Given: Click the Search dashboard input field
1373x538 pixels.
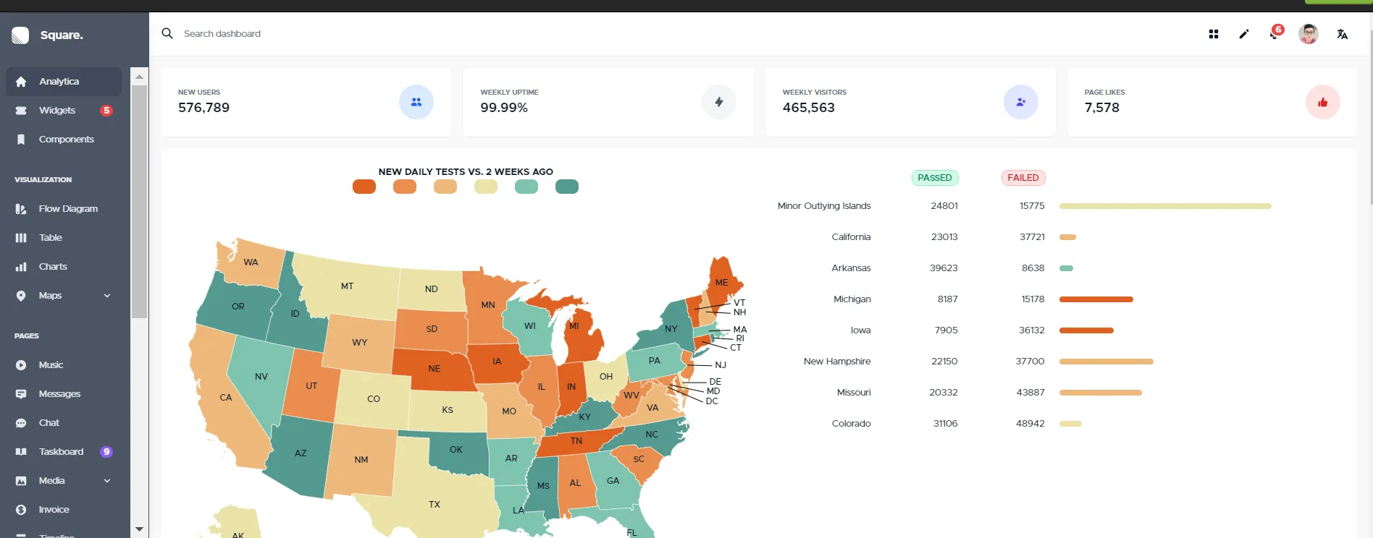Looking at the screenshot, I should pos(434,34).
